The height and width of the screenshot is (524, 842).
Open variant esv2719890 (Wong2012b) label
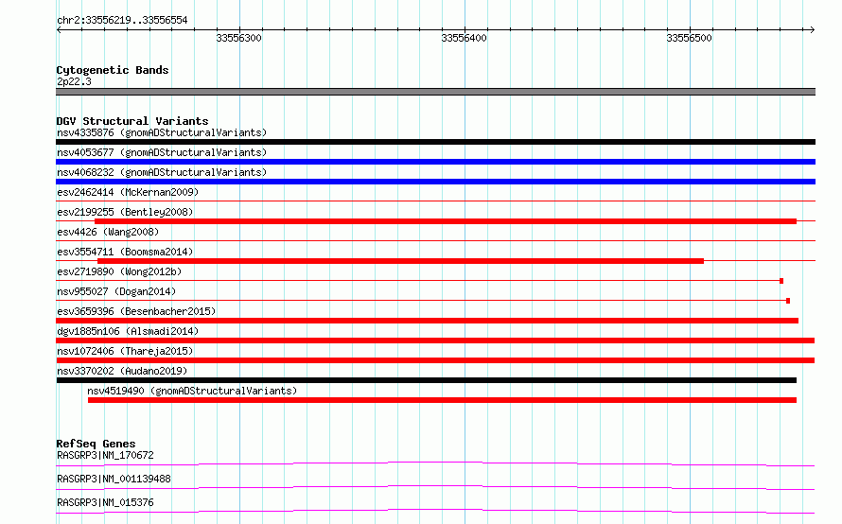tap(119, 271)
